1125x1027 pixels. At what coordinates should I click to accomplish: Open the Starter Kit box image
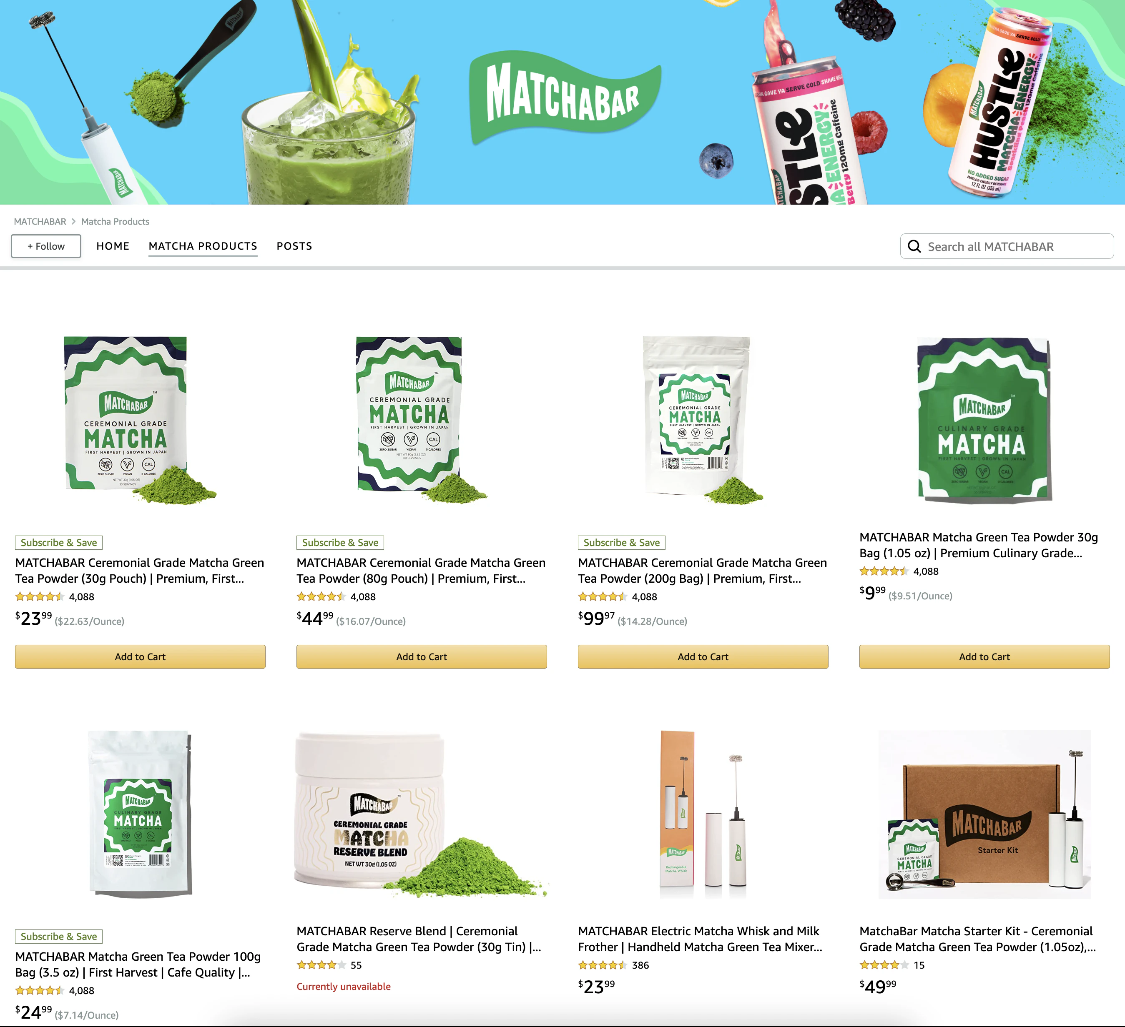[984, 814]
